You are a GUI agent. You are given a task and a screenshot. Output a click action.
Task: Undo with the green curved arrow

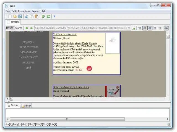[43, 16]
